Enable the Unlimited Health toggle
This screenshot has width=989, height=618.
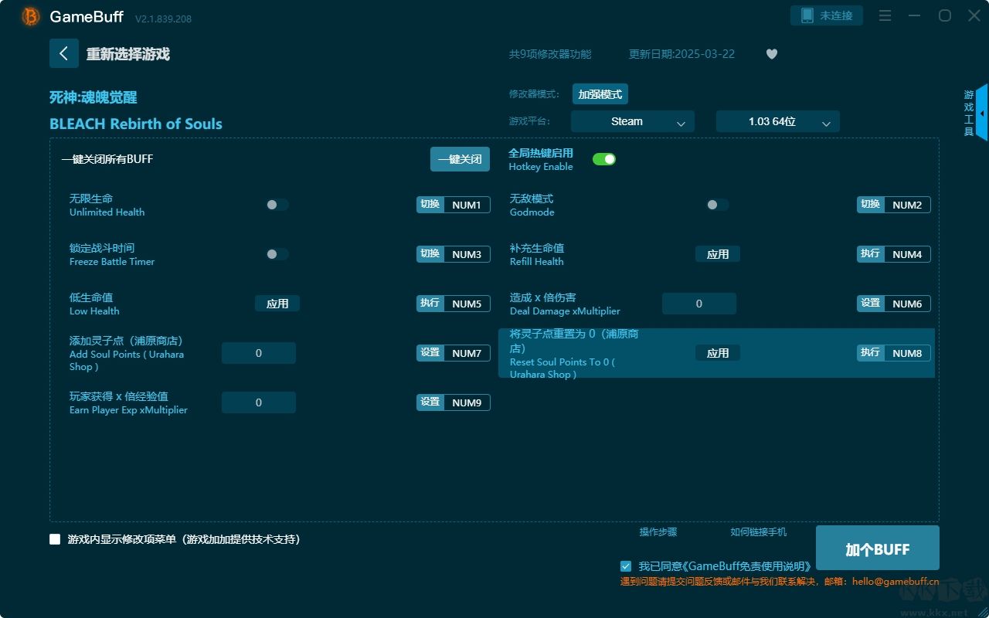tap(277, 205)
